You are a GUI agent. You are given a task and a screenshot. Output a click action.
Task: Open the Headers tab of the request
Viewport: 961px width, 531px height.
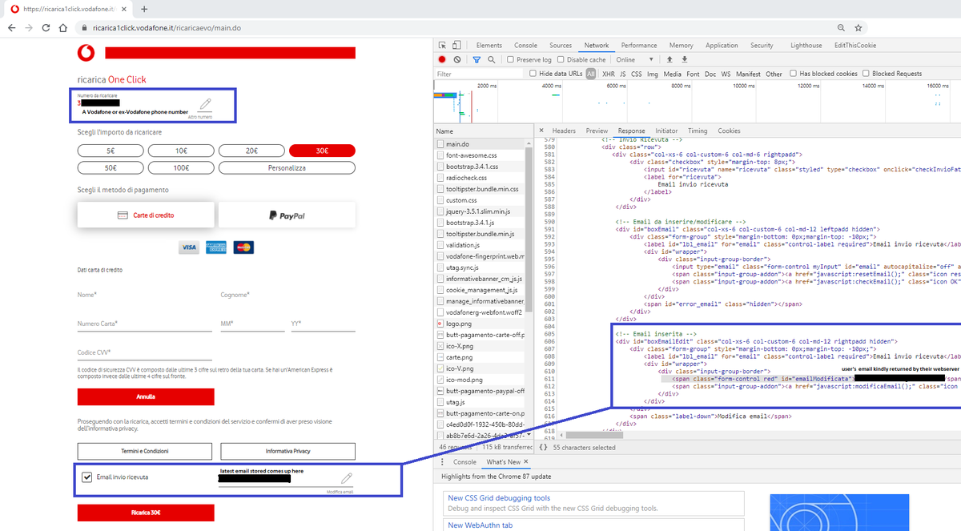click(x=564, y=131)
